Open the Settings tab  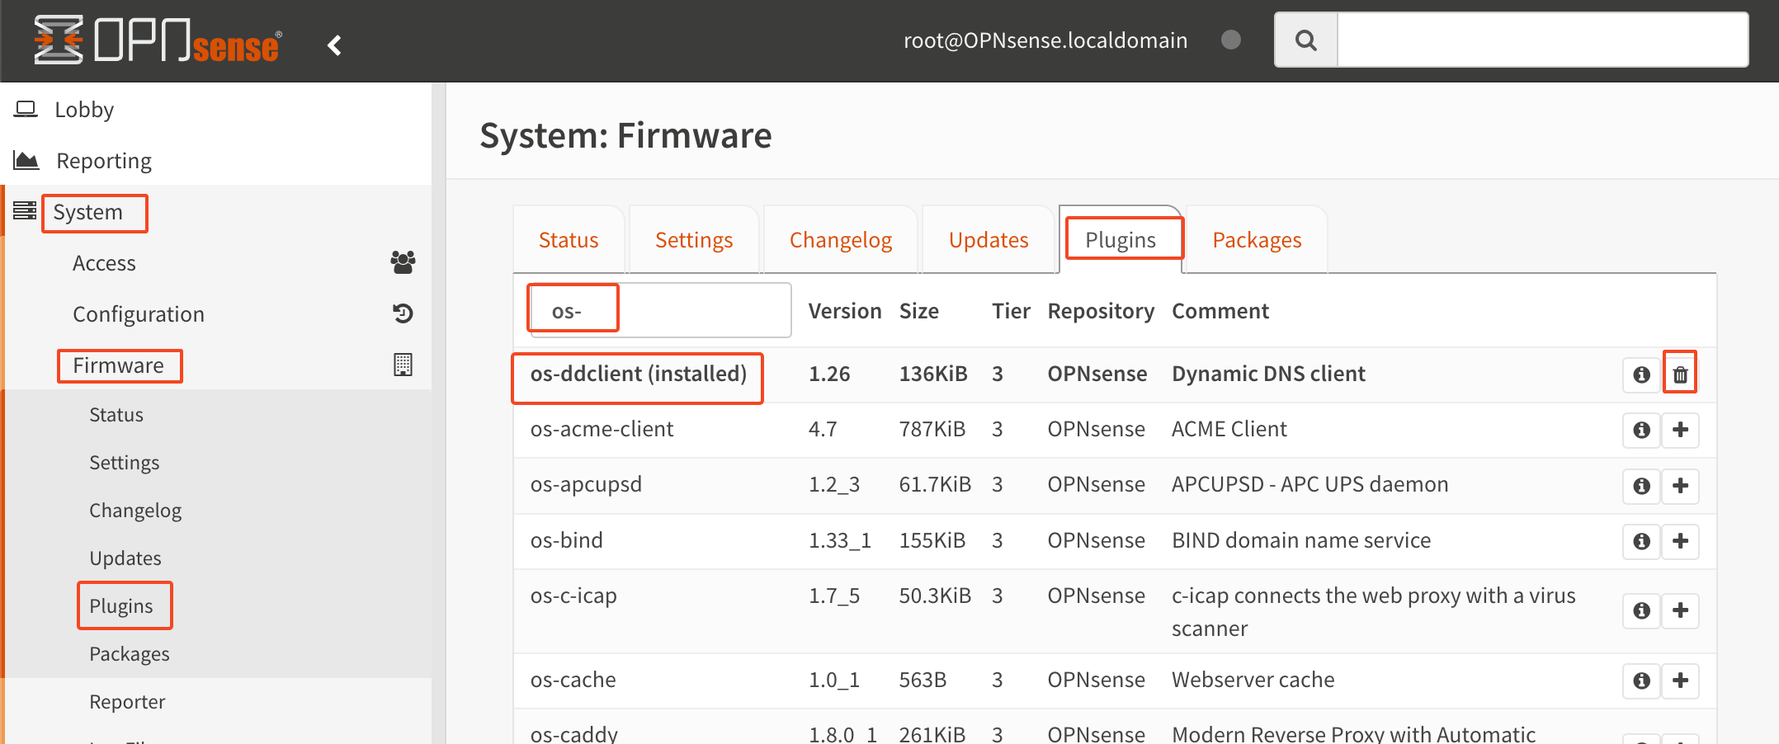[694, 240]
